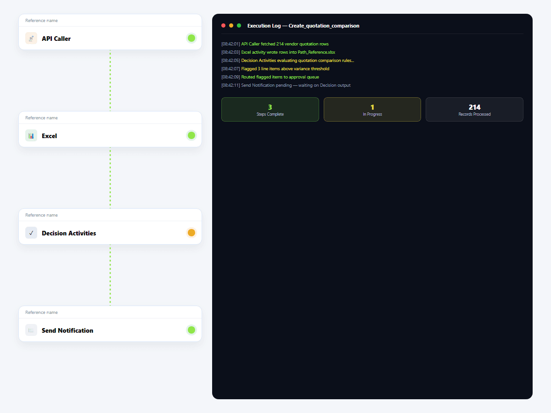Viewport: 551px width, 413px height.
Task: Select the Send Notification node label
Action: 67,330
